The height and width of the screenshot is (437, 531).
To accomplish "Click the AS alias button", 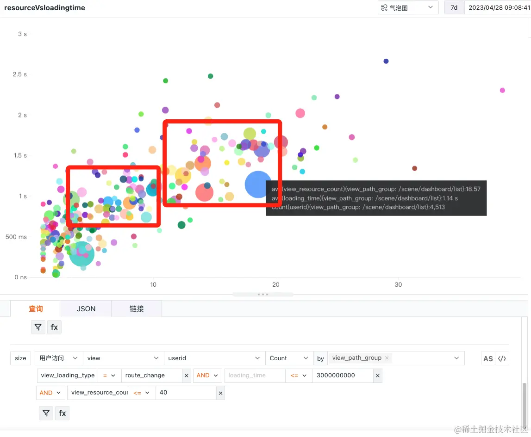I will pos(488,358).
